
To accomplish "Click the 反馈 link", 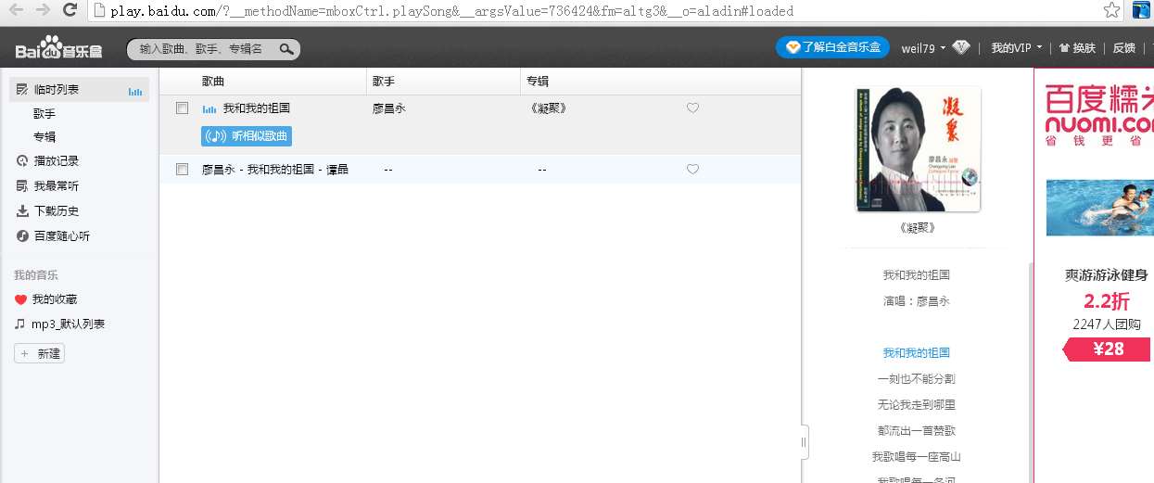I will (x=1123, y=48).
